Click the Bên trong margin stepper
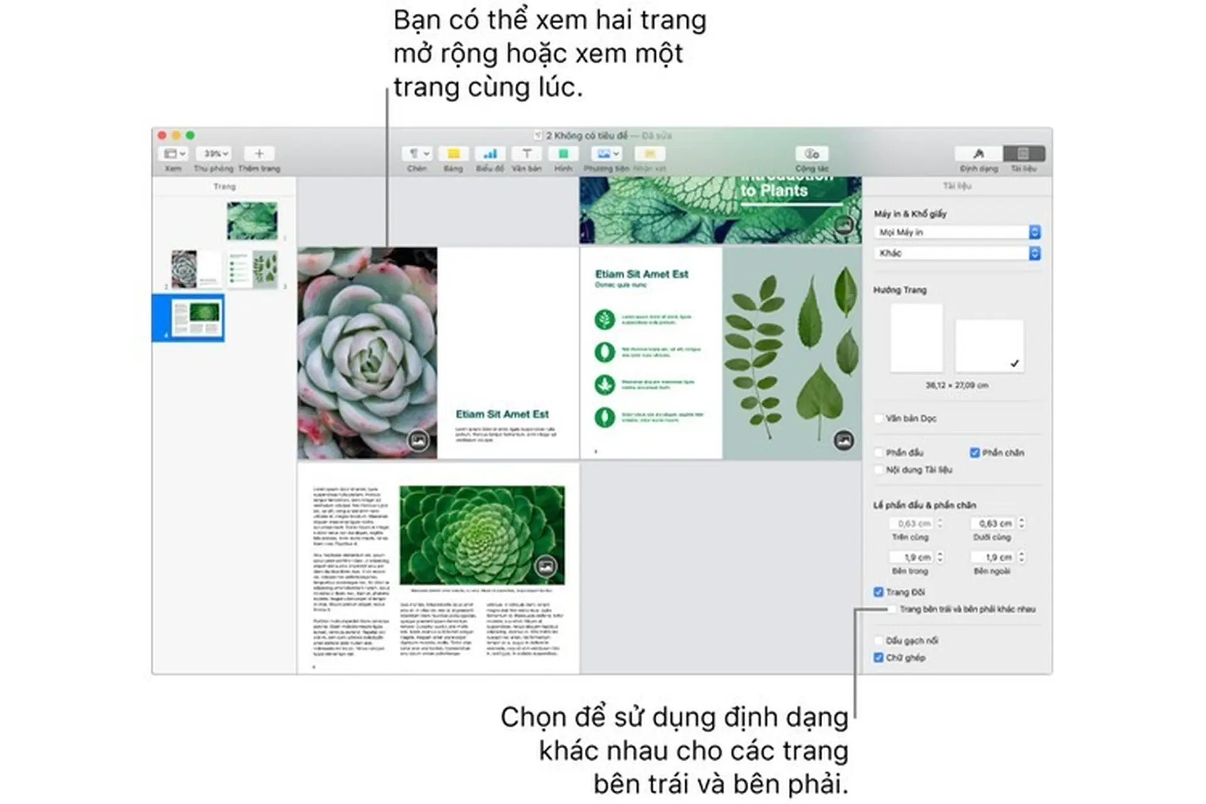1206x804 pixels. click(940, 557)
